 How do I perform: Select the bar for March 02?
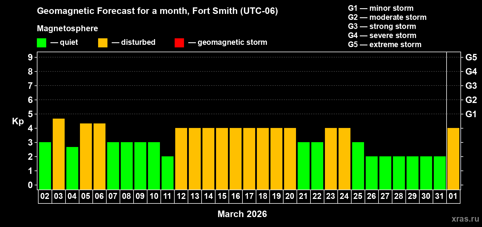(45, 166)
